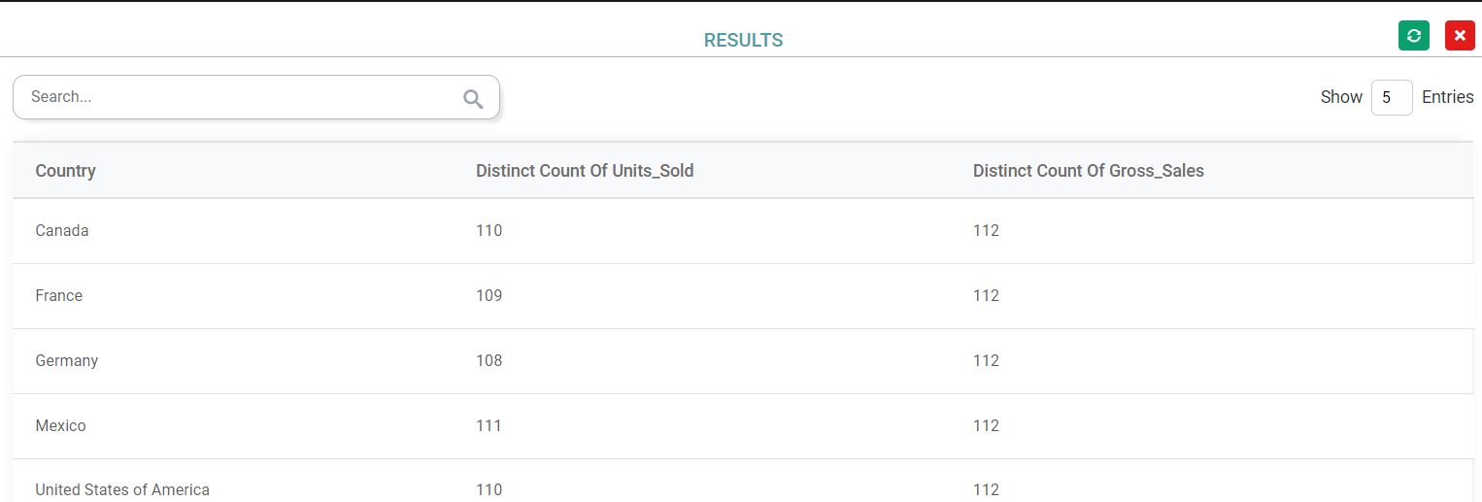The image size is (1482, 502).
Task: Click the magnifier search icon
Action: (473, 98)
